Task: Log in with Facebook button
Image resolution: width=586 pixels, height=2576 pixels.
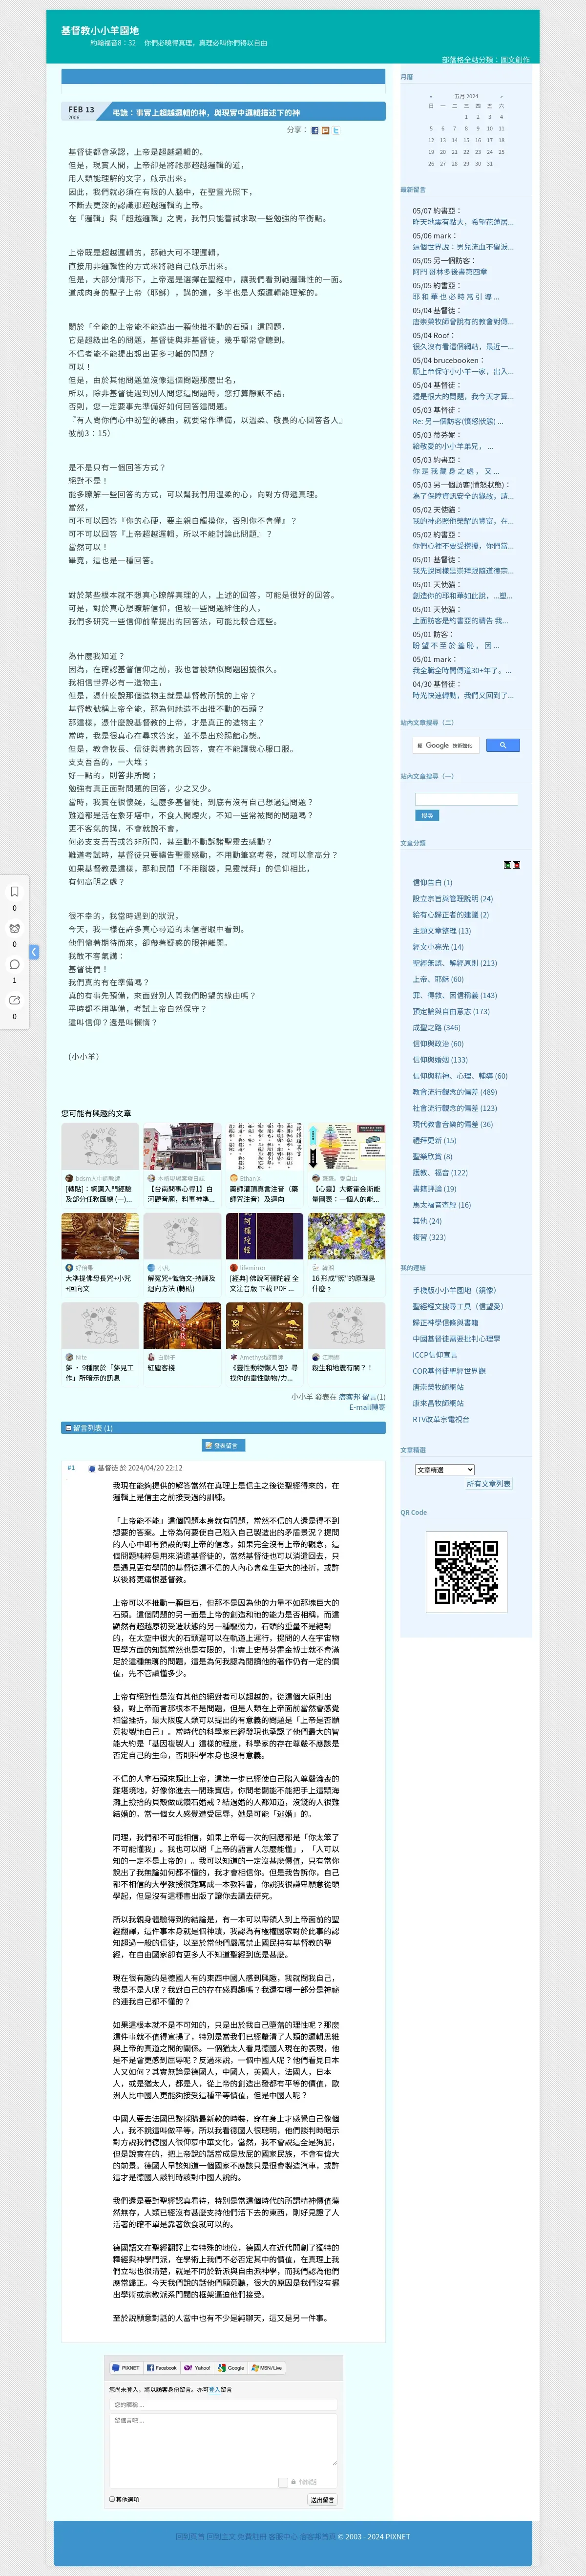Action: click(x=162, y=2367)
